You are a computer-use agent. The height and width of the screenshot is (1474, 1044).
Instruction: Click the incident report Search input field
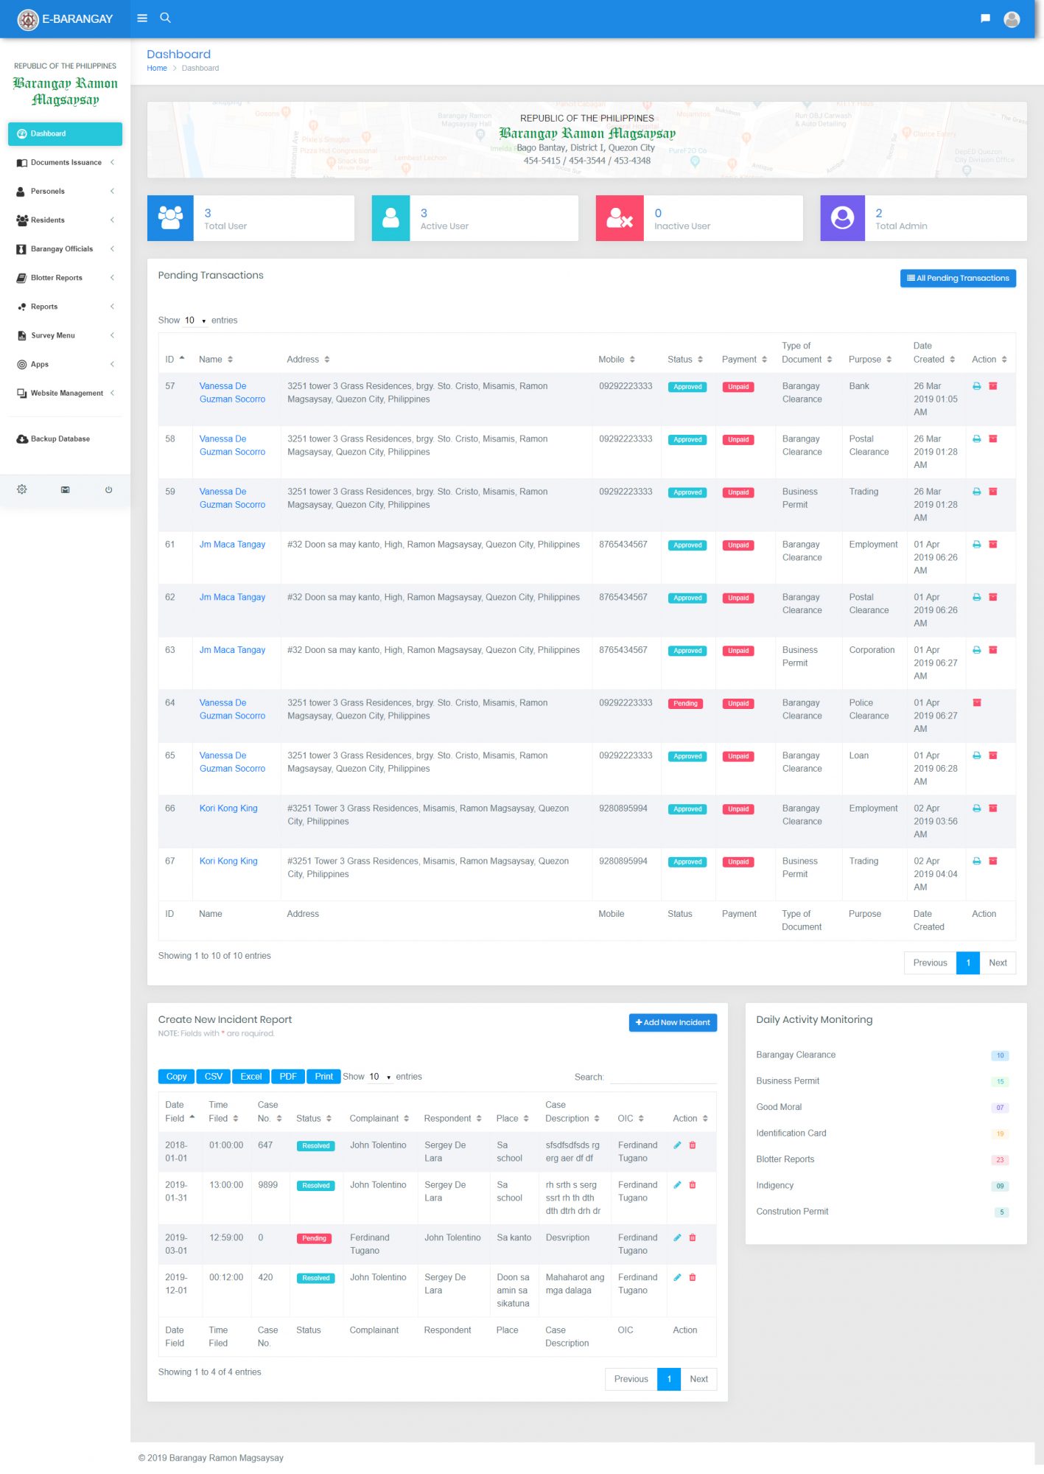[662, 1077]
